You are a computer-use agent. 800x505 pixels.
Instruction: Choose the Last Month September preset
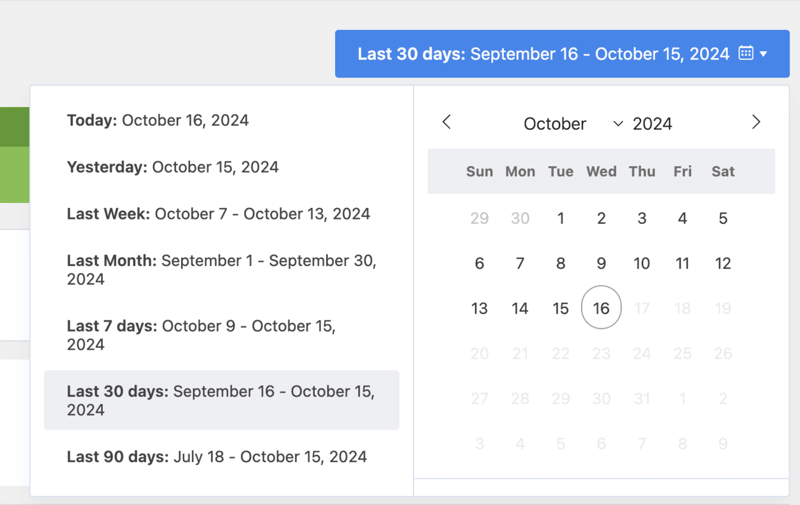[221, 270]
